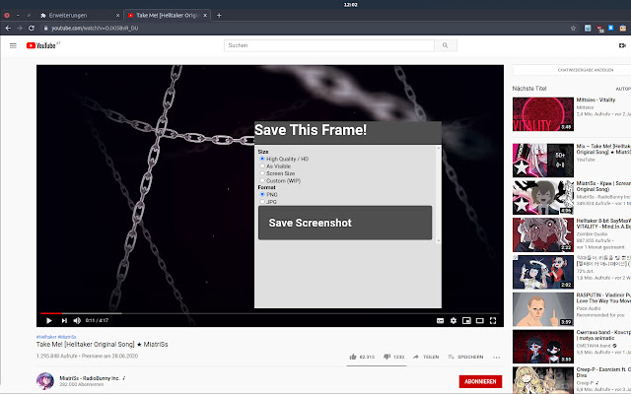Open the Сметана band video thumbnail
The width and height of the screenshot is (631, 394).
point(543,347)
